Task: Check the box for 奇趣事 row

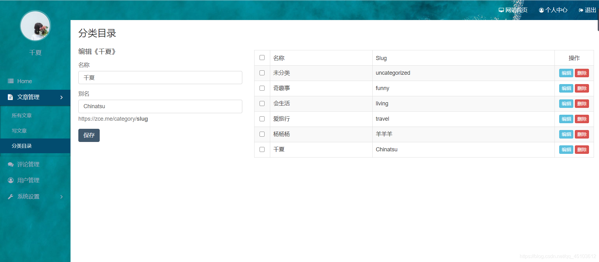Action: pos(262,88)
